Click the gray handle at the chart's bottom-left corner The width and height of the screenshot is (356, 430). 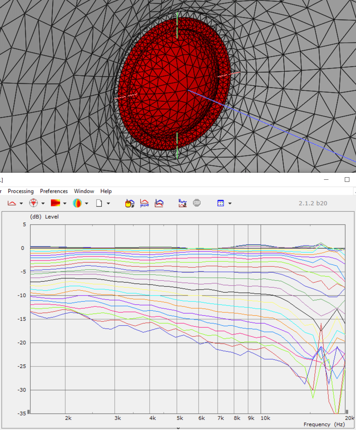29,412
